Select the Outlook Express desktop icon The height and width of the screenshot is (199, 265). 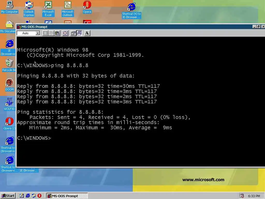(x=29, y=9)
